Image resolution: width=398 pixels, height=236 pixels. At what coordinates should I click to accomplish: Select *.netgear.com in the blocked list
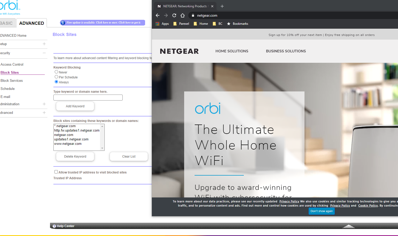(65, 126)
